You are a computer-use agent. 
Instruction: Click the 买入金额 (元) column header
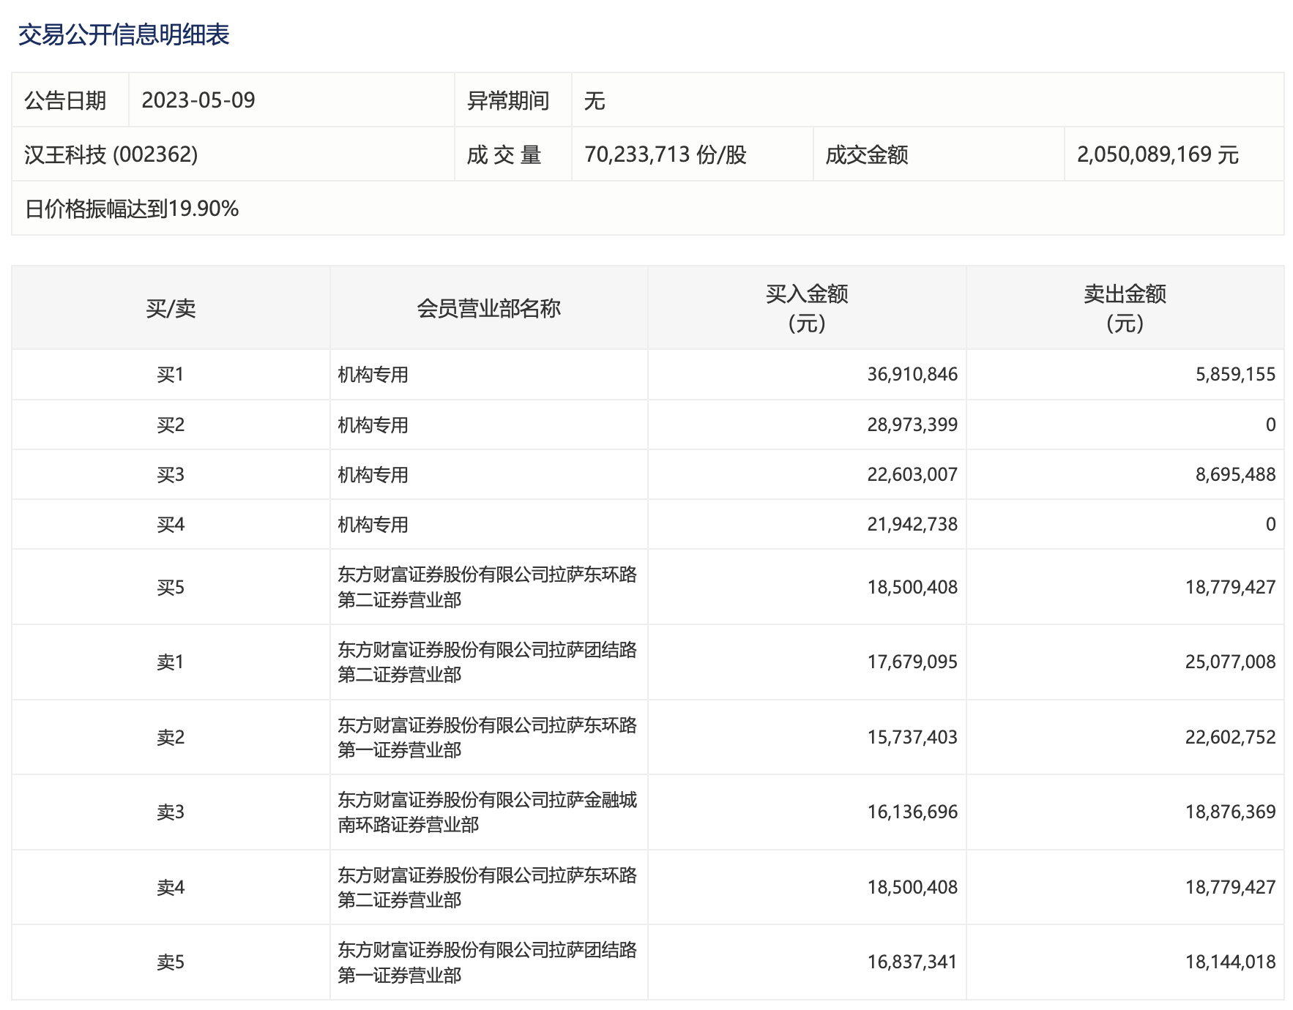pos(807,308)
